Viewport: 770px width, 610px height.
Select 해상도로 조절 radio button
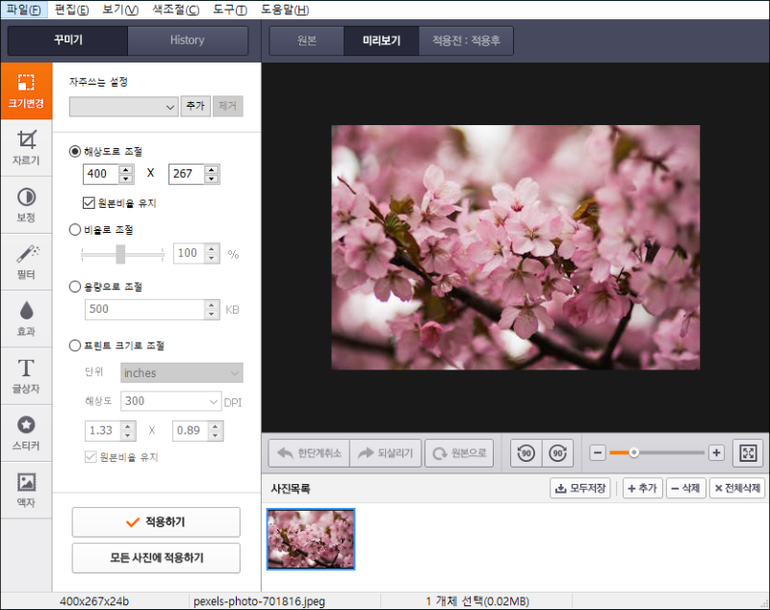tap(75, 152)
